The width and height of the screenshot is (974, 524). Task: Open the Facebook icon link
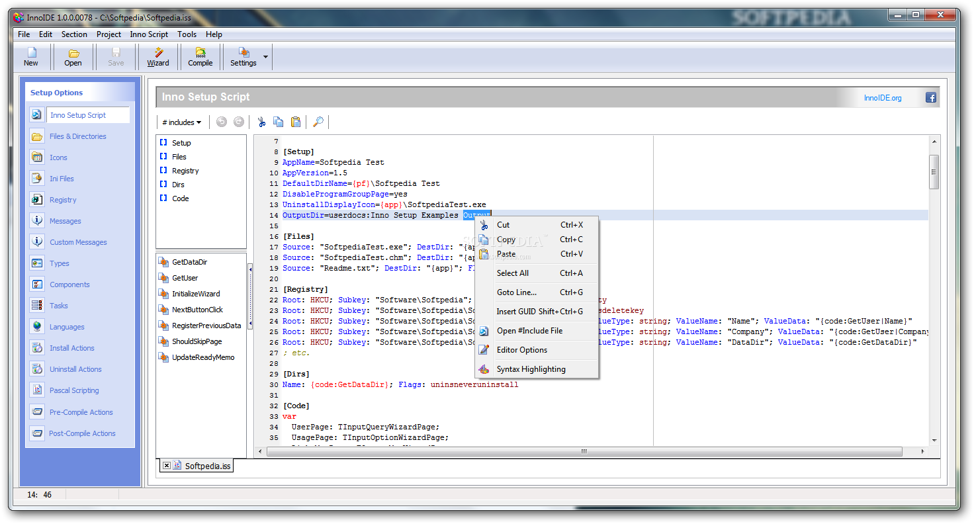coord(931,97)
